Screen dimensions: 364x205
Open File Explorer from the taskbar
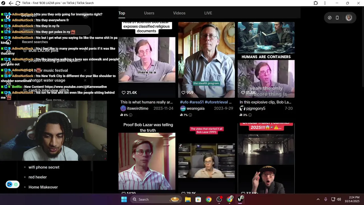tap(188, 199)
